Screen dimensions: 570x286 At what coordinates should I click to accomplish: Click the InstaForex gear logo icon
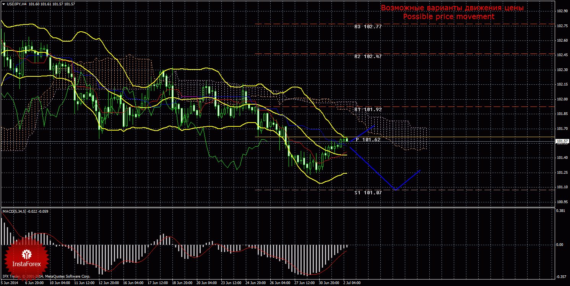pyautogui.click(x=26, y=254)
